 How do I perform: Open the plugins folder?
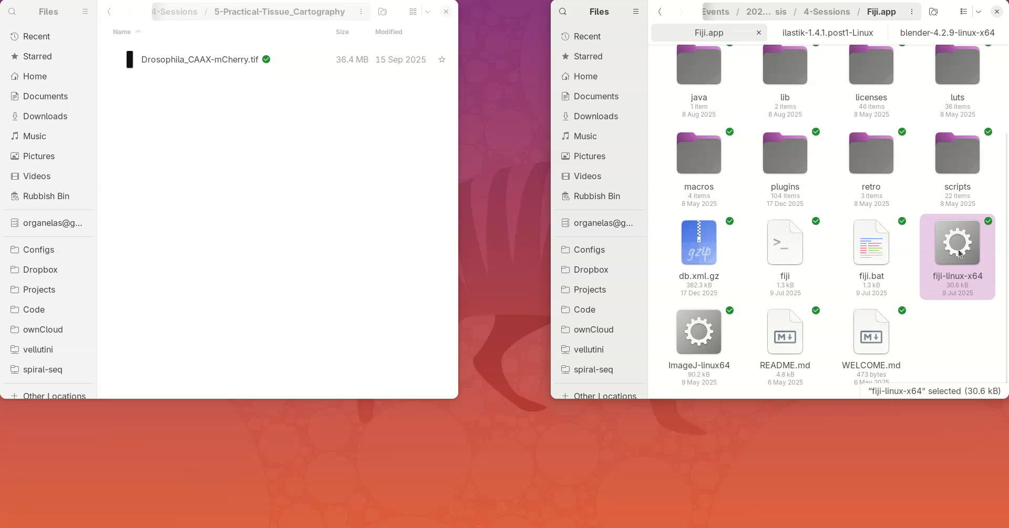click(785, 154)
